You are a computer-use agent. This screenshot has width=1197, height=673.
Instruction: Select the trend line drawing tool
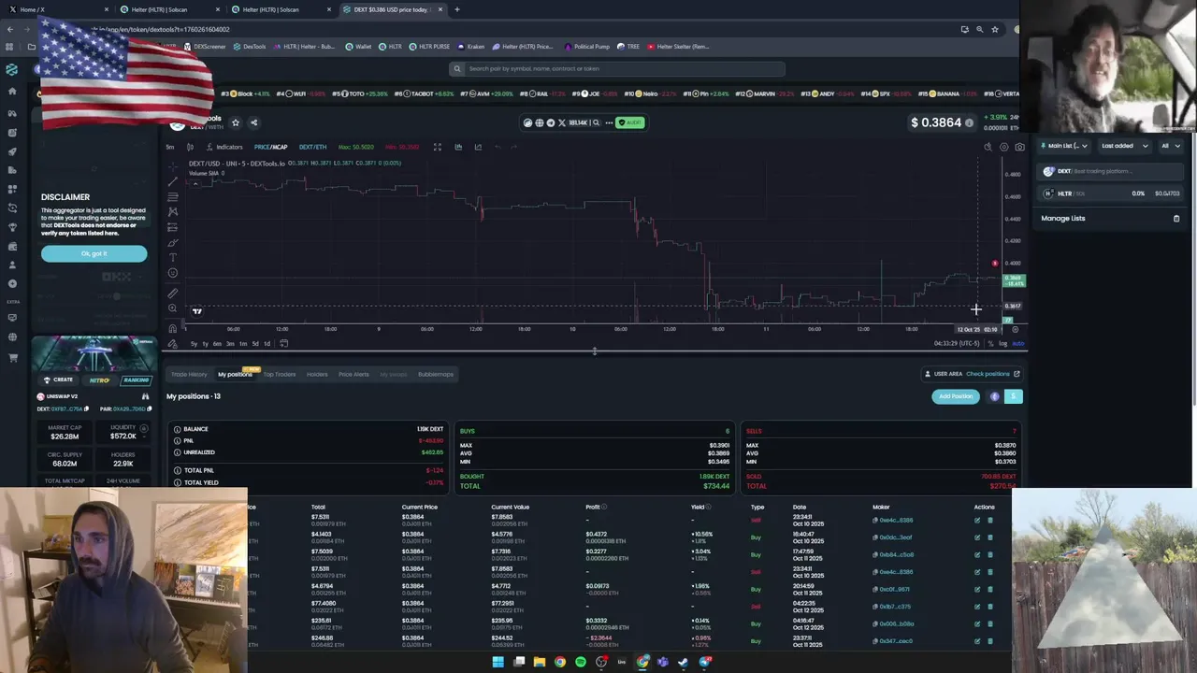pyautogui.click(x=172, y=181)
